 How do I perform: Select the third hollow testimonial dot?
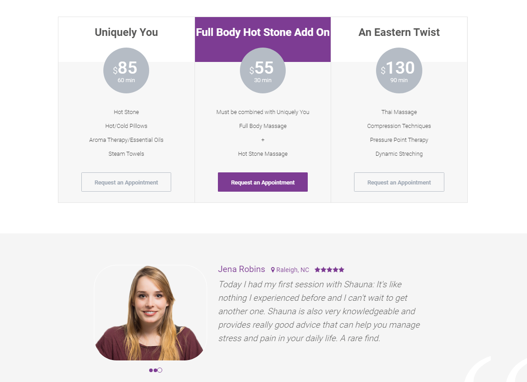pyautogui.click(x=160, y=370)
